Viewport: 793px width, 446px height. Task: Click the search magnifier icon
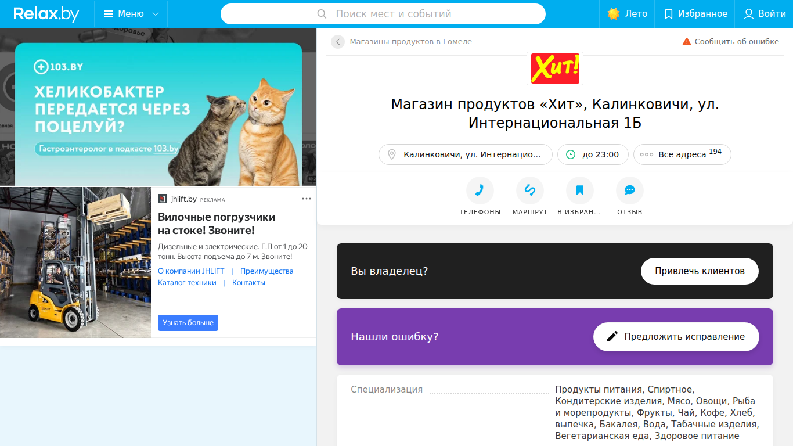click(322, 14)
